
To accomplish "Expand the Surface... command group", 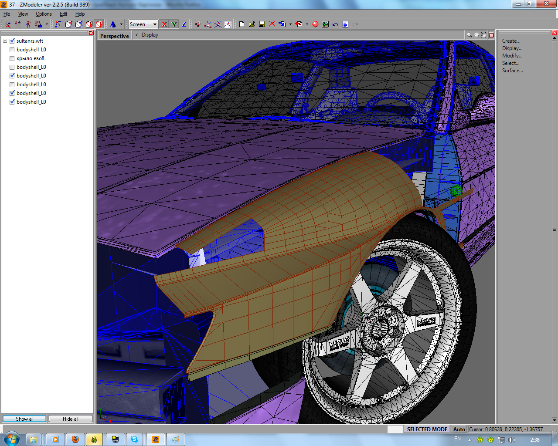I will (x=512, y=71).
